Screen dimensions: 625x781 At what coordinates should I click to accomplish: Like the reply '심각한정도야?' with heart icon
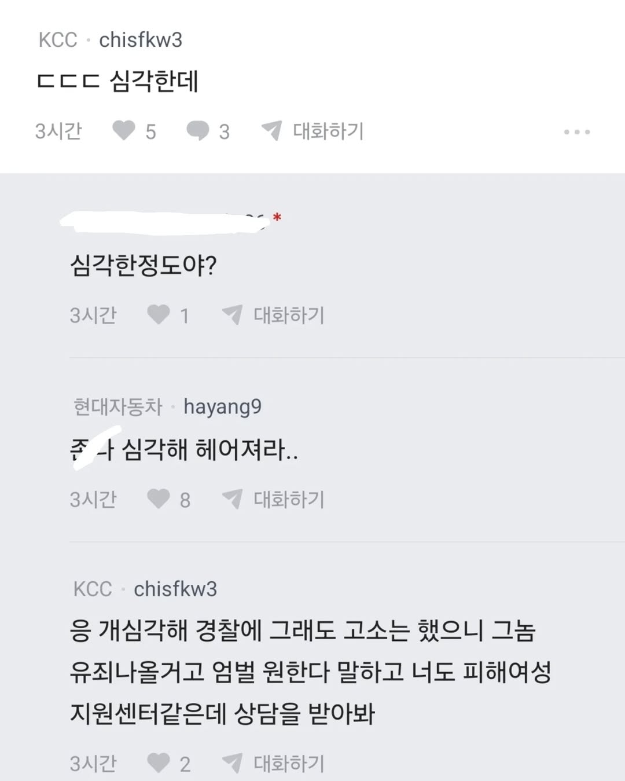pyautogui.click(x=158, y=315)
